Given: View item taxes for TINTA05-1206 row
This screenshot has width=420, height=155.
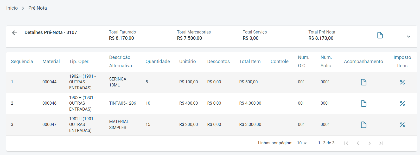Looking at the screenshot, I should [402, 104].
